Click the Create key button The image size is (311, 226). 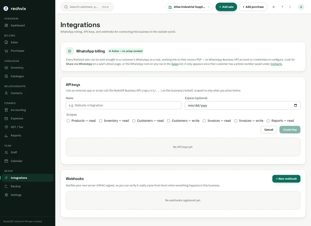[x=290, y=130]
